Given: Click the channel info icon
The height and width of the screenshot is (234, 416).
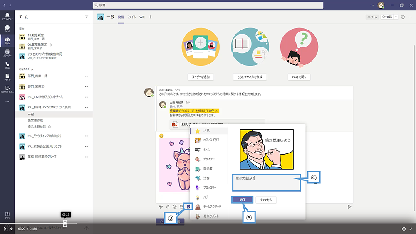Looking at the screenshot, I should pyautogui.click(x=403, y=17).
